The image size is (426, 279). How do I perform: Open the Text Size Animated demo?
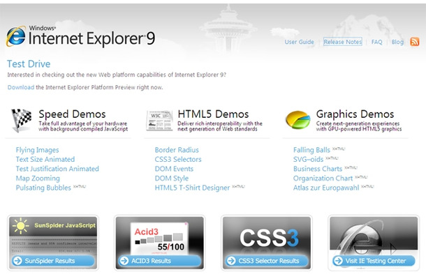click(45, 159)
